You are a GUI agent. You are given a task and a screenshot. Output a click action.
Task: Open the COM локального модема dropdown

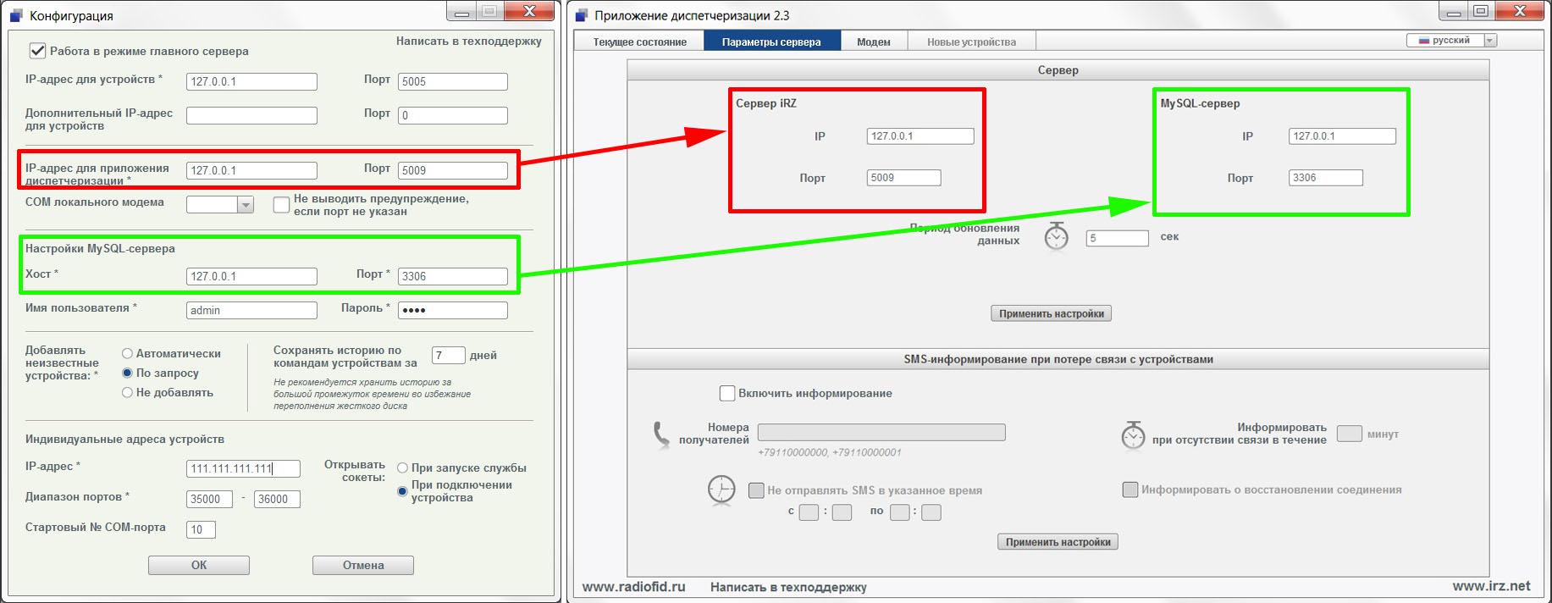click(x=246, y=204)
